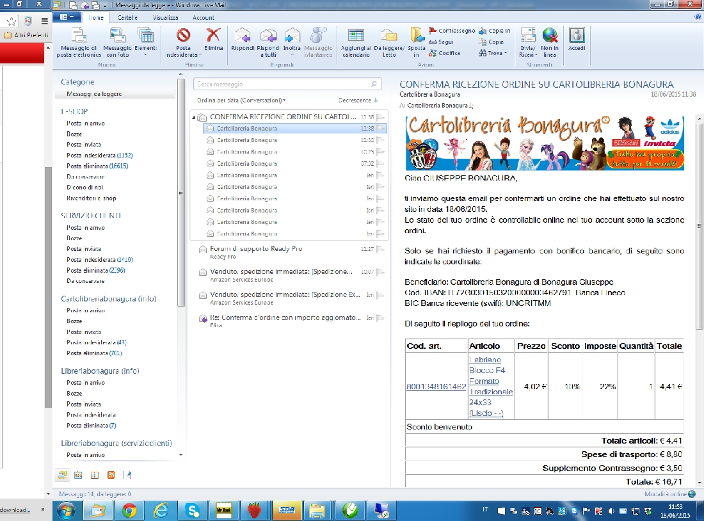The height and width of the screenshot is (521, 704).
Task: Click the Posta shortcut icon at bottom
Action: coord(63,475)
